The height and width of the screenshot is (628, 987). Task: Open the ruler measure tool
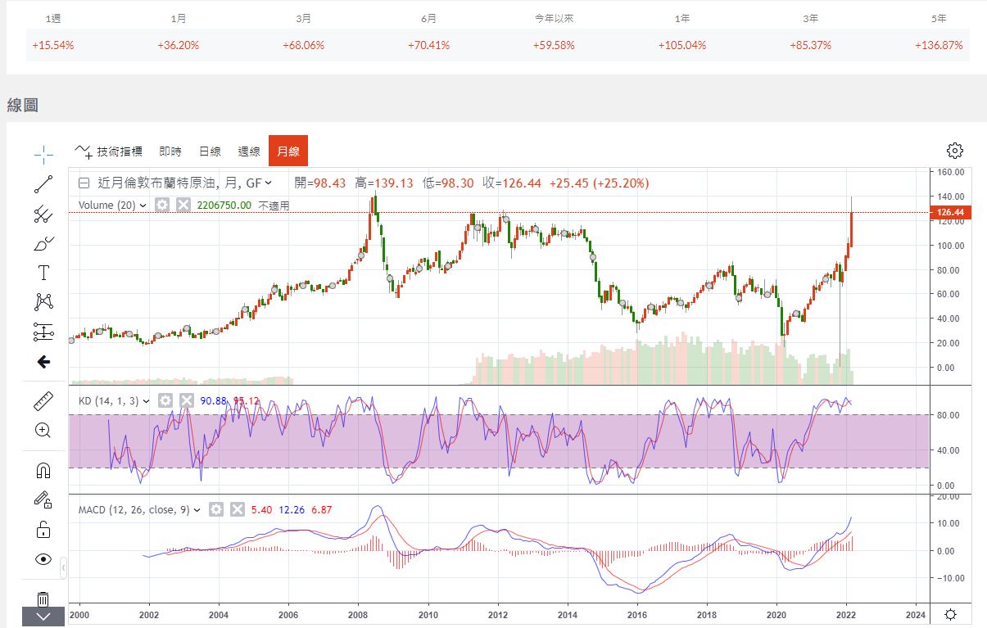[x=43, y=401]
